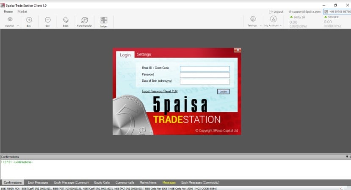Screen dimensions: 351x190
Task: Open My Account profile icon
Action: click(x=274, y=19)
